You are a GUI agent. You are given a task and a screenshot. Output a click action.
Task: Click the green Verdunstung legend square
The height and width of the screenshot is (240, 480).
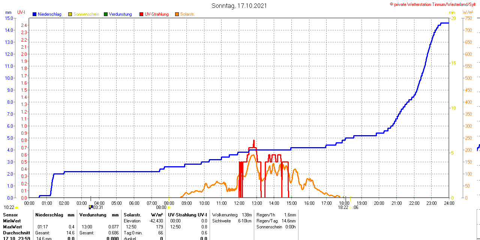click(x=106, y=14)
